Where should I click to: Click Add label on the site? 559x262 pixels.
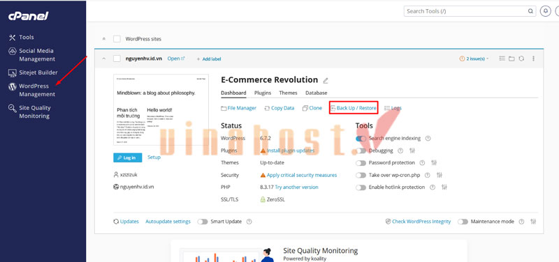point(209,59)
